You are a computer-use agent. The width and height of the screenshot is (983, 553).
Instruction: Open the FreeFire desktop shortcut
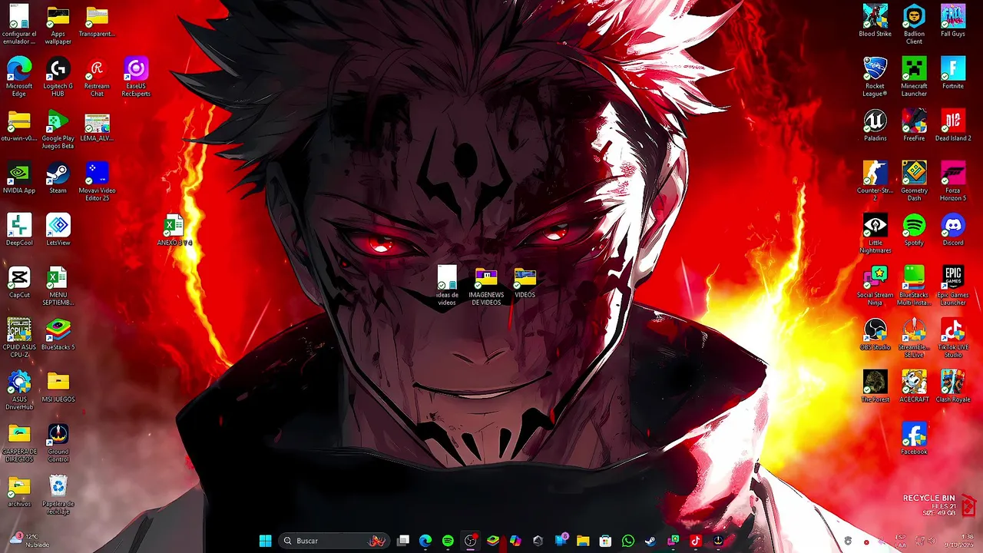coord(914,125)
